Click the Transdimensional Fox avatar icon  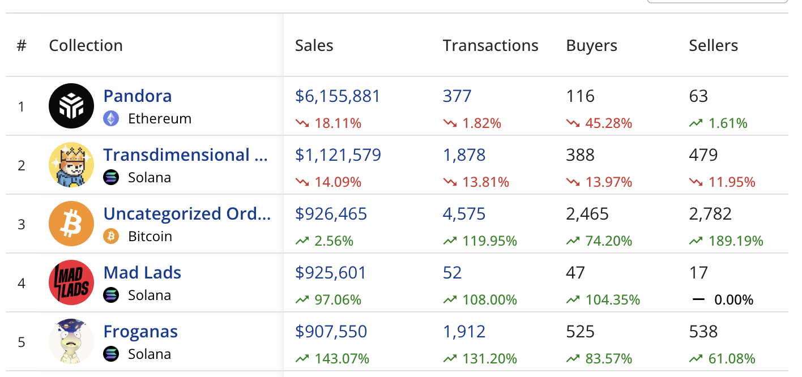(x=71, y=165)
